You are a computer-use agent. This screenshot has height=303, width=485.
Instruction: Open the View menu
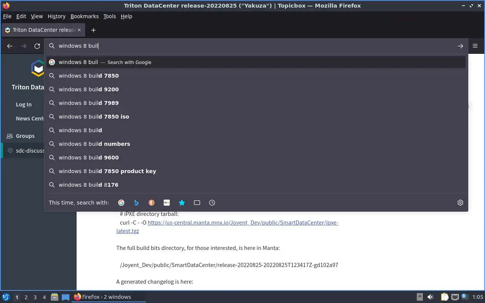(x=37, y=16)
